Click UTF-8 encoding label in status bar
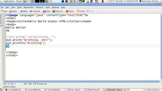The width and height of the screenshot is (162, 91). point(35,84)
